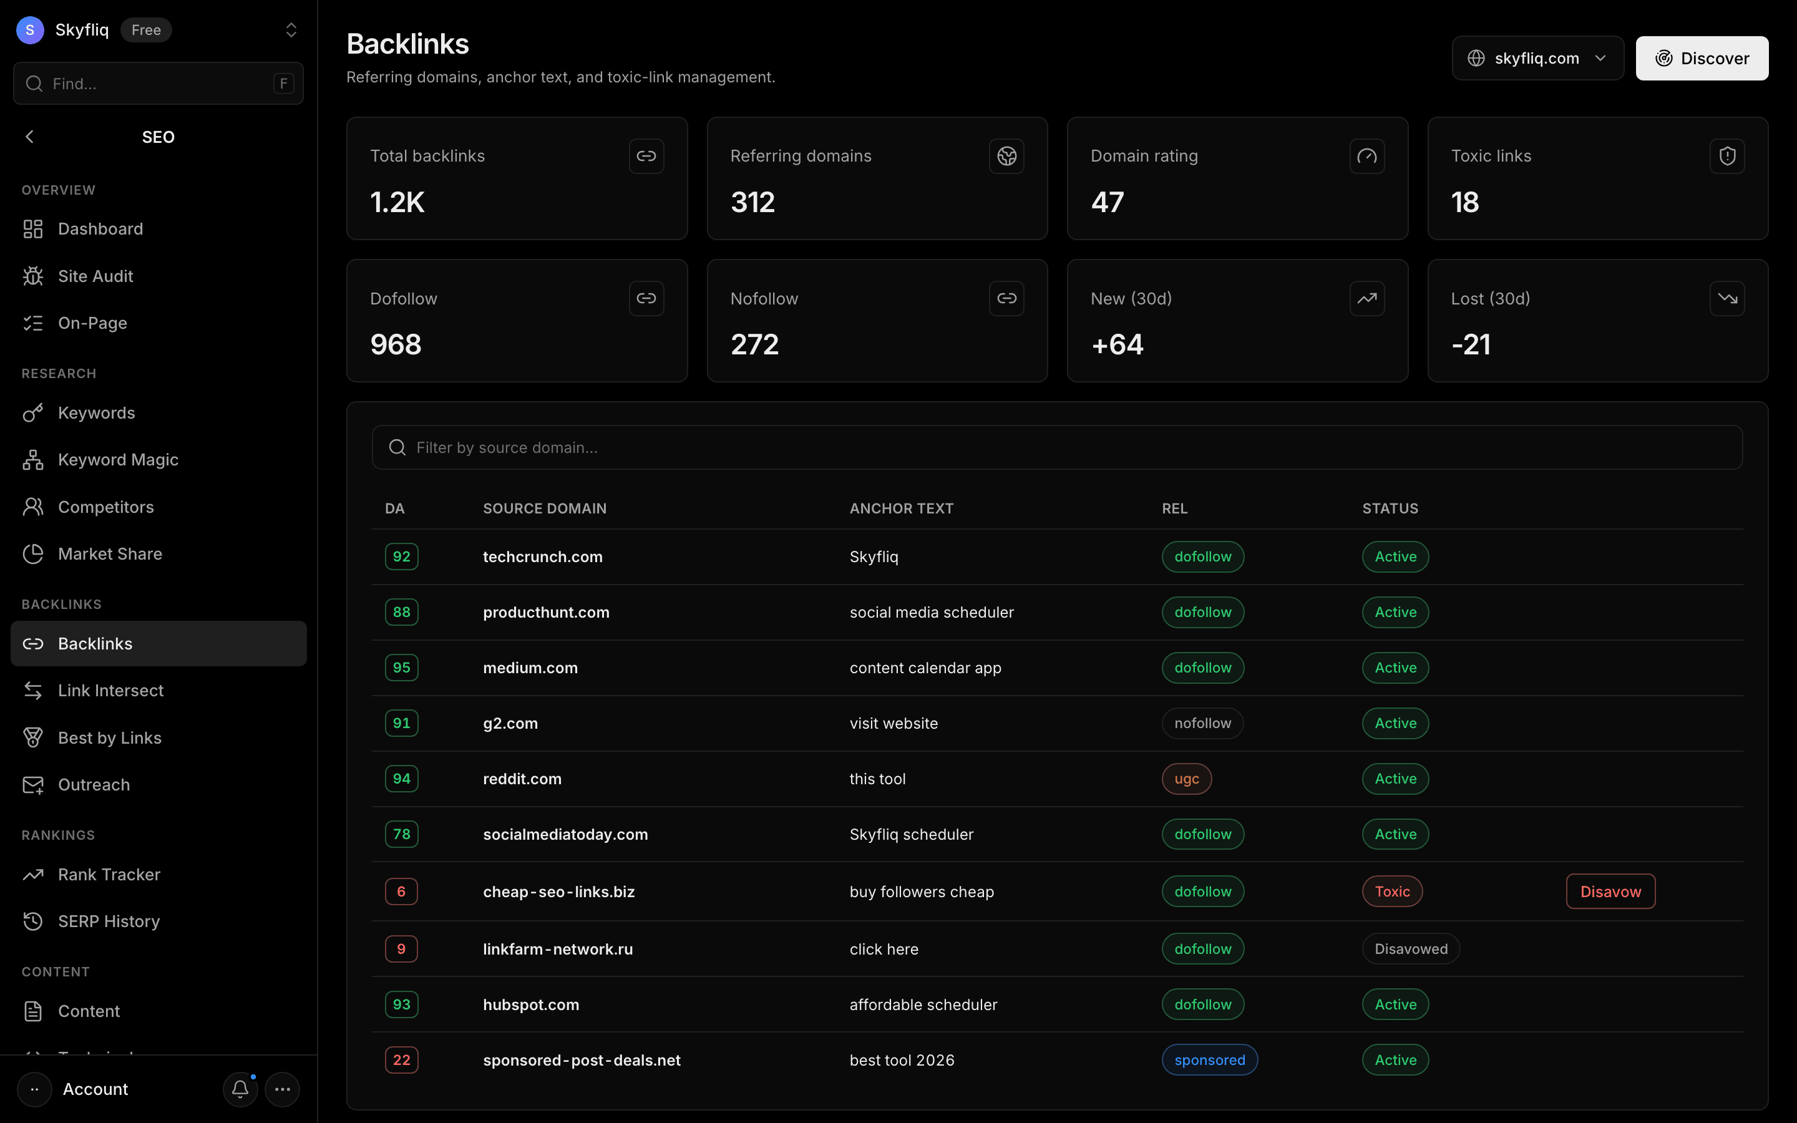Screen dimensions: 1797x1123
Task: Focus the Filter by source domain field
Action: (x=1056, y=447)
